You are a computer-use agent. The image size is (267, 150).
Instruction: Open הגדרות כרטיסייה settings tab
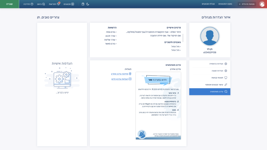[210, 64]
